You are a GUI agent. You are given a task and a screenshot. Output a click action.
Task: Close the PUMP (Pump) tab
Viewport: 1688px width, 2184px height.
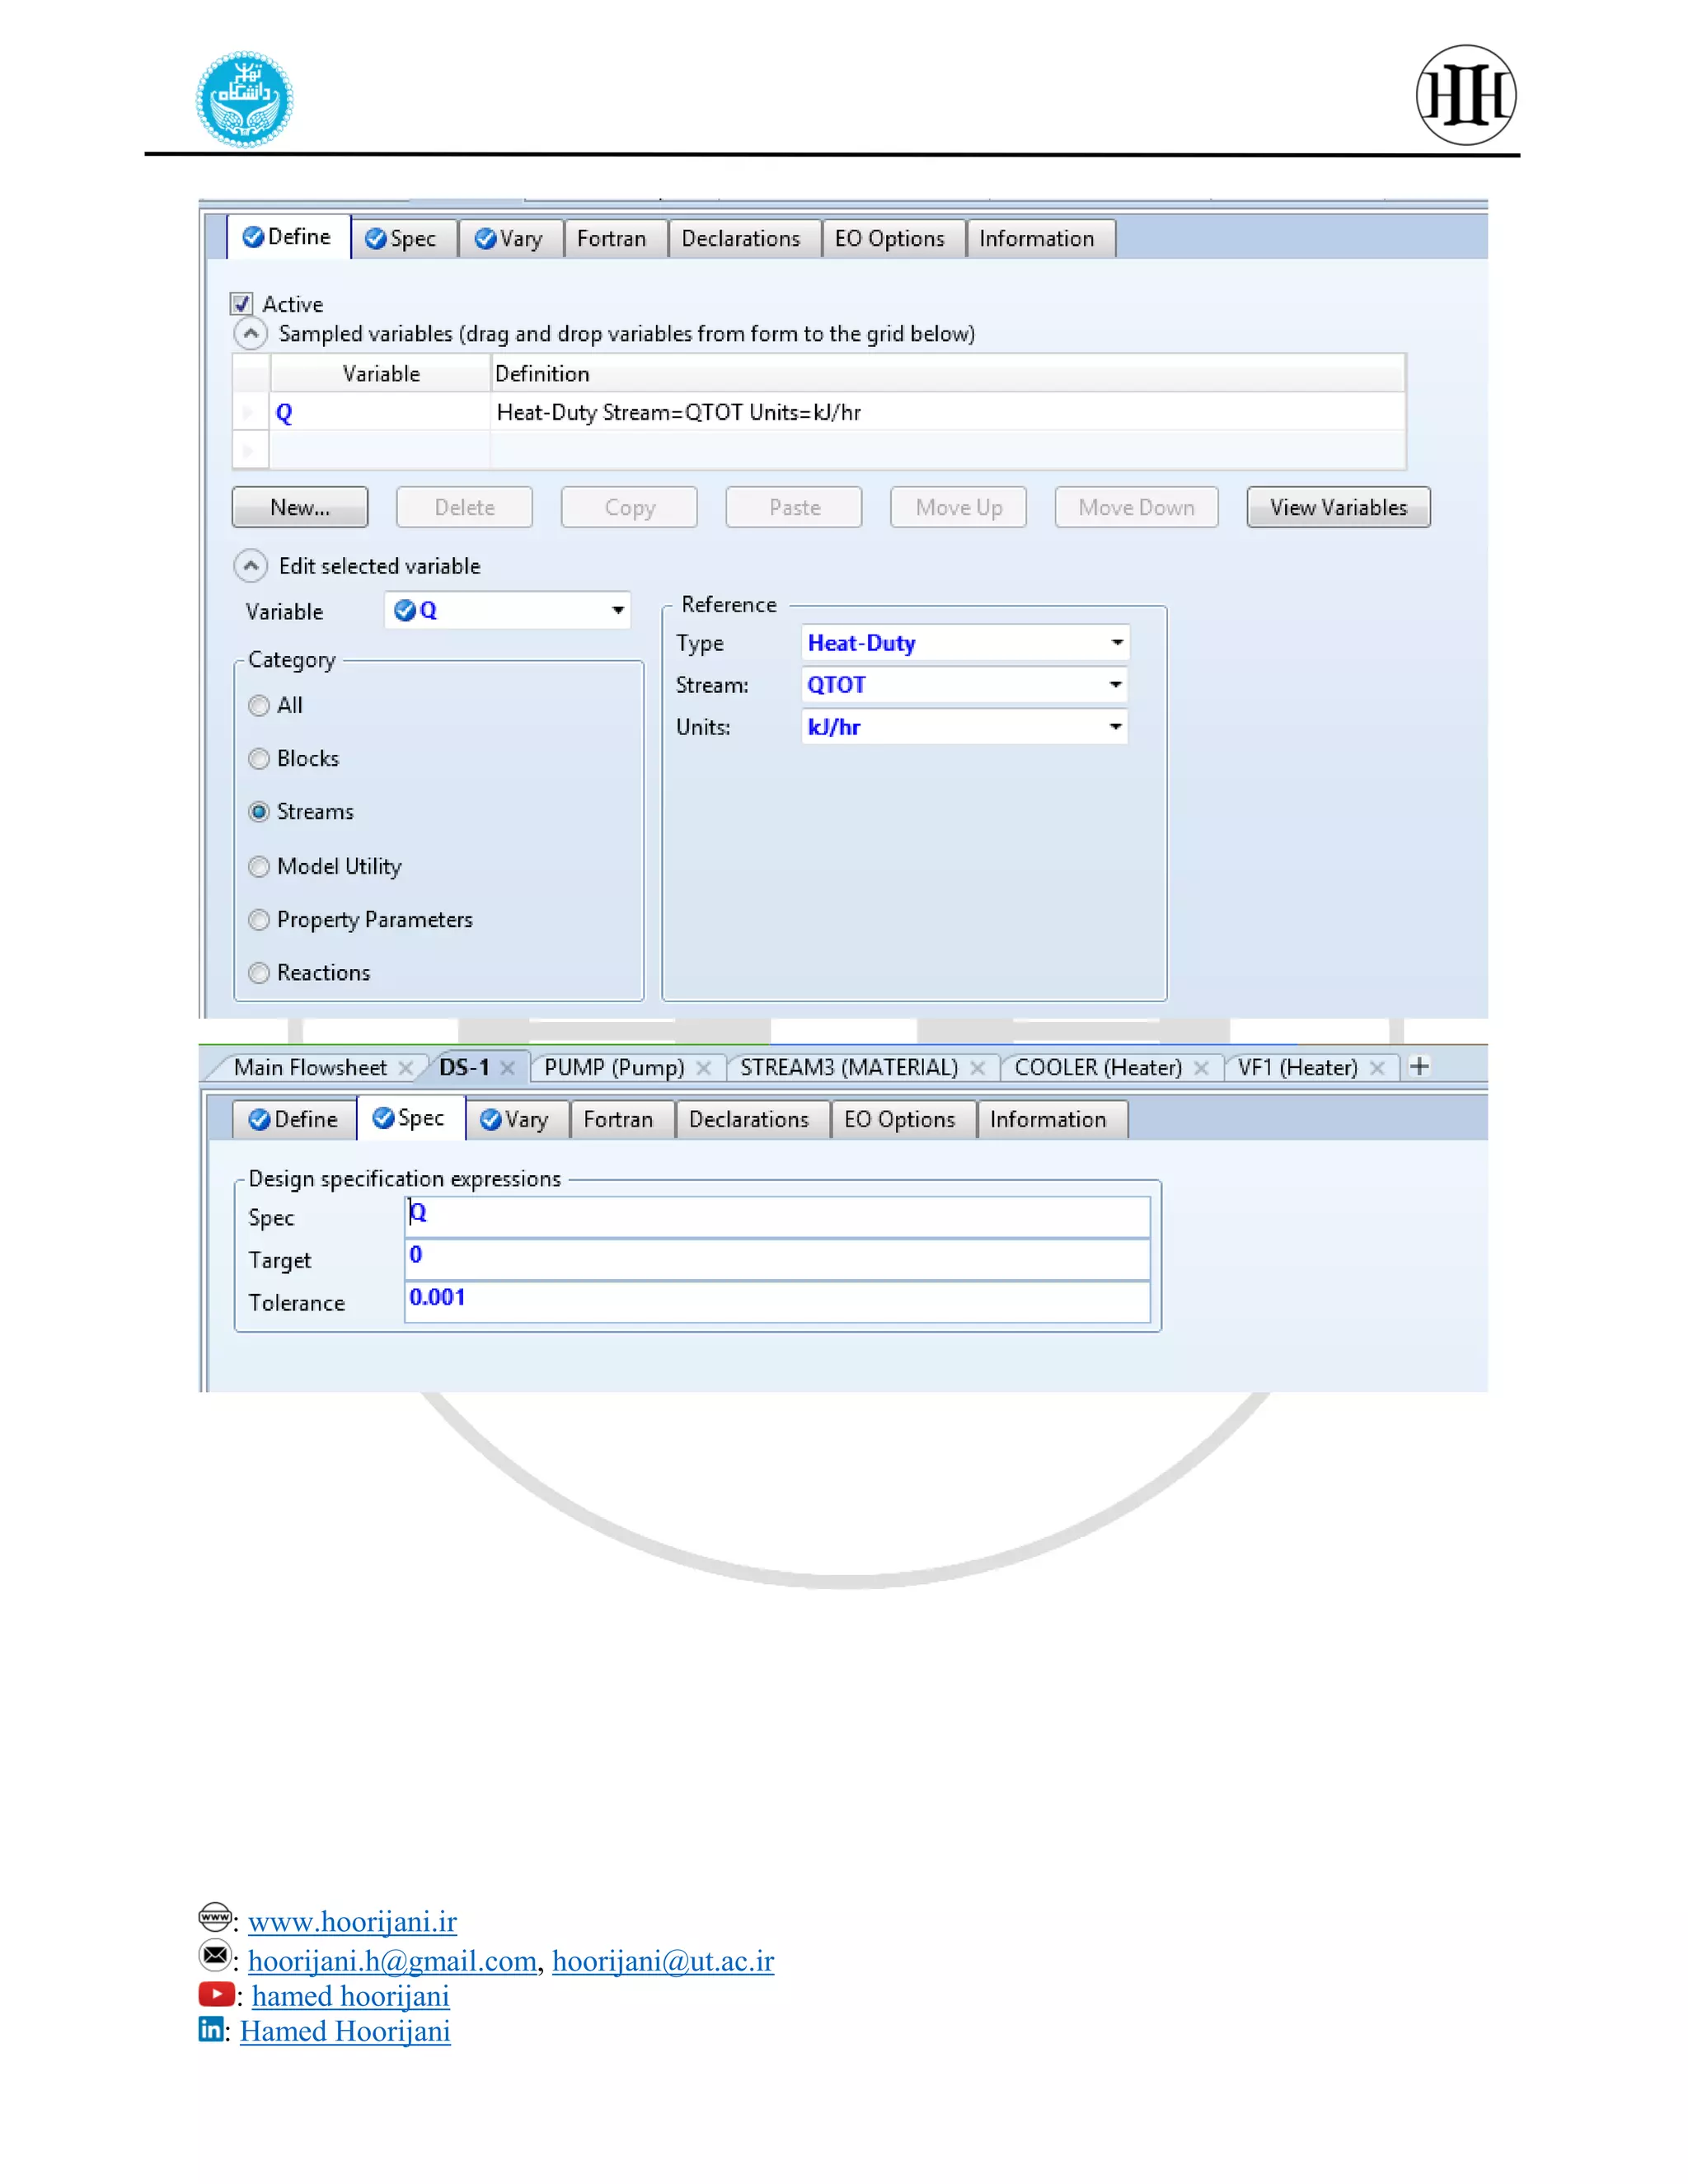(x=704, y=1068)
